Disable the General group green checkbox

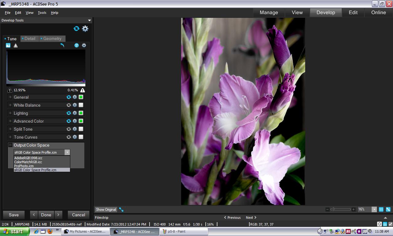(x=81, y=97)
